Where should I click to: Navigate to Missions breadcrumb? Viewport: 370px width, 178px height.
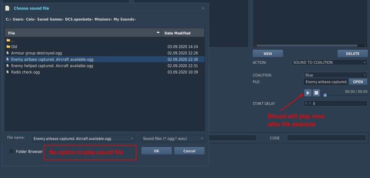pyautogui.click(x=102, y=19)
